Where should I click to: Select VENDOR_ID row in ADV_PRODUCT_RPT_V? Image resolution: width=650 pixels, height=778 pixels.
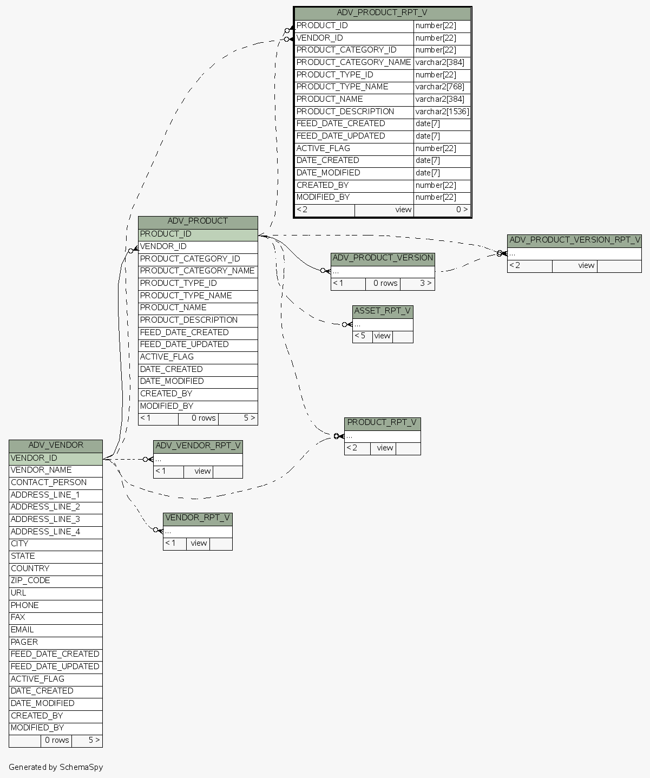382,38
